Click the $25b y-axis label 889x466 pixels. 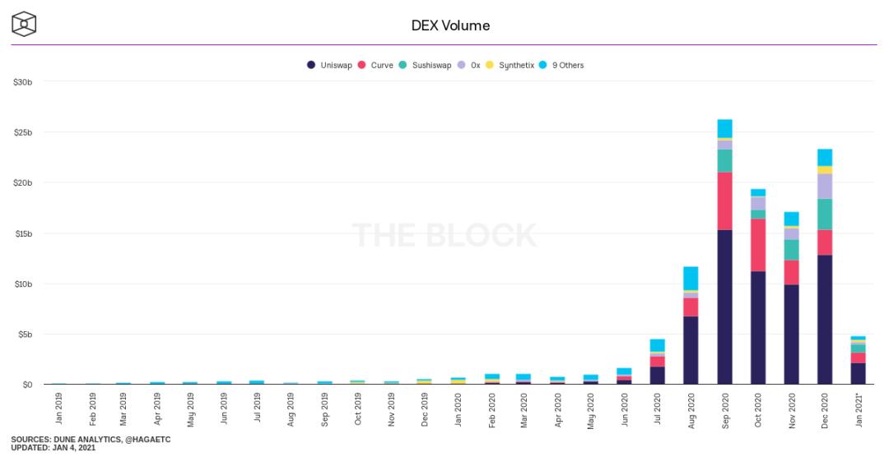(23, 132)
